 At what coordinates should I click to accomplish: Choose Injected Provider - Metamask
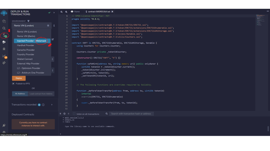32,41
